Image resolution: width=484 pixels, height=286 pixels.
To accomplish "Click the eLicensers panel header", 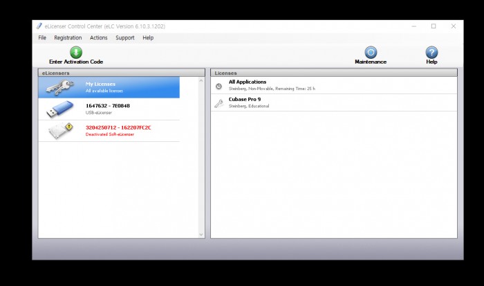I will coord(121,73).
